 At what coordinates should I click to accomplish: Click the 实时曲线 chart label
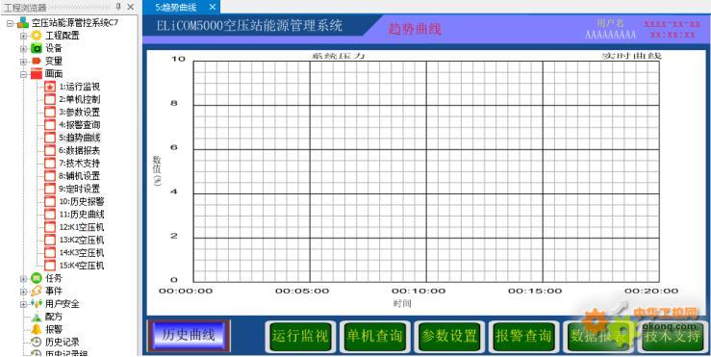[632, 56]
